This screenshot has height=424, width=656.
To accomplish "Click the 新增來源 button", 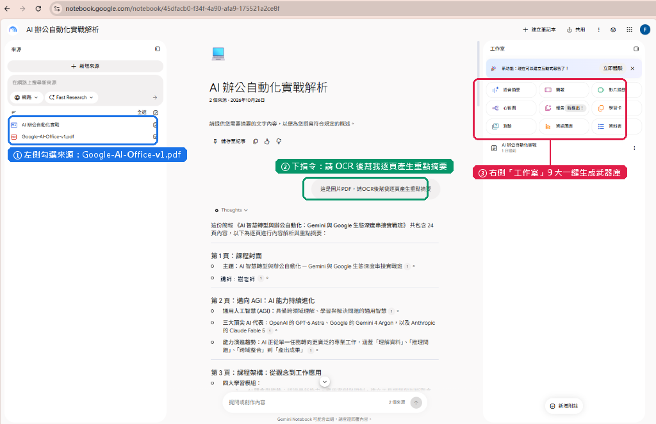I will point(85,66).
